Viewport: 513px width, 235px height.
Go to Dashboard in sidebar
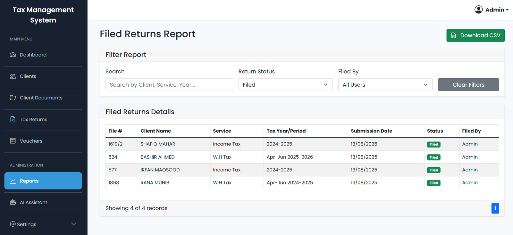click(43, 55)
